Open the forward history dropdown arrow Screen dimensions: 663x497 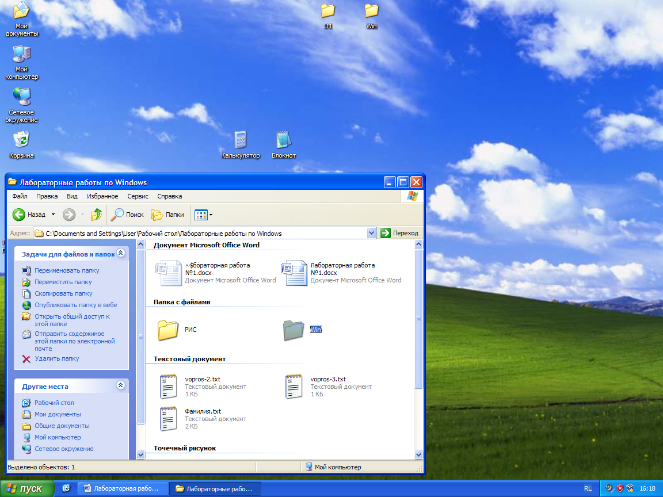(x=82, y=215)
